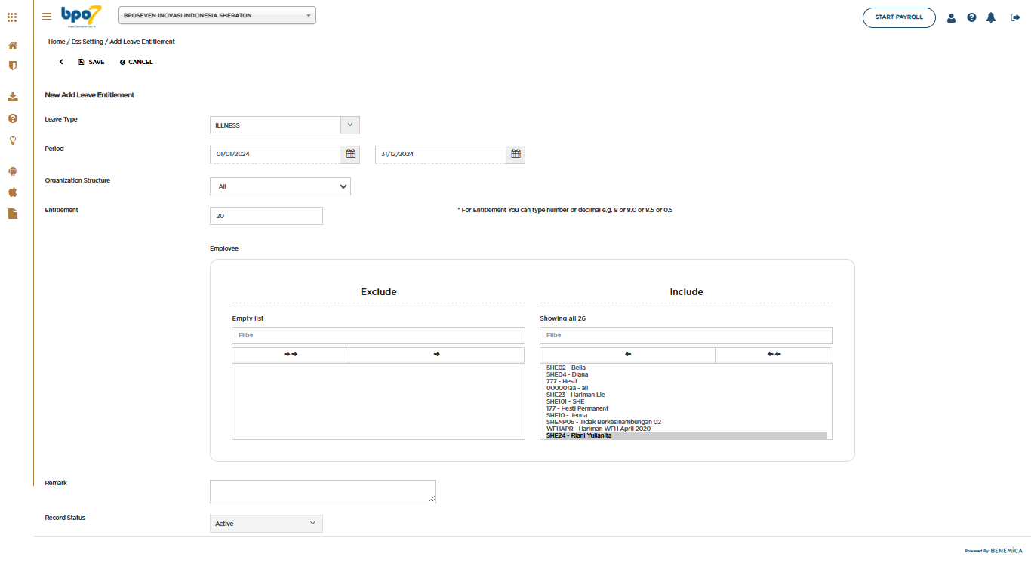The width and height of the screenshot is (1031, 566).
Task: Click the Ess Setting breadcrumb link
Action: click(x=88, y=42)
